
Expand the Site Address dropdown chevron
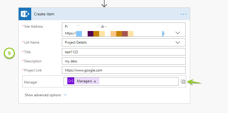click(x=178, y=33)
